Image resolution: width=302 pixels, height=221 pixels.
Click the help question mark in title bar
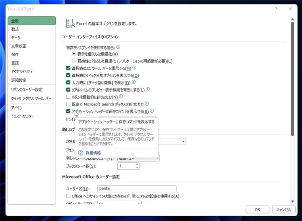pos(276,9)
